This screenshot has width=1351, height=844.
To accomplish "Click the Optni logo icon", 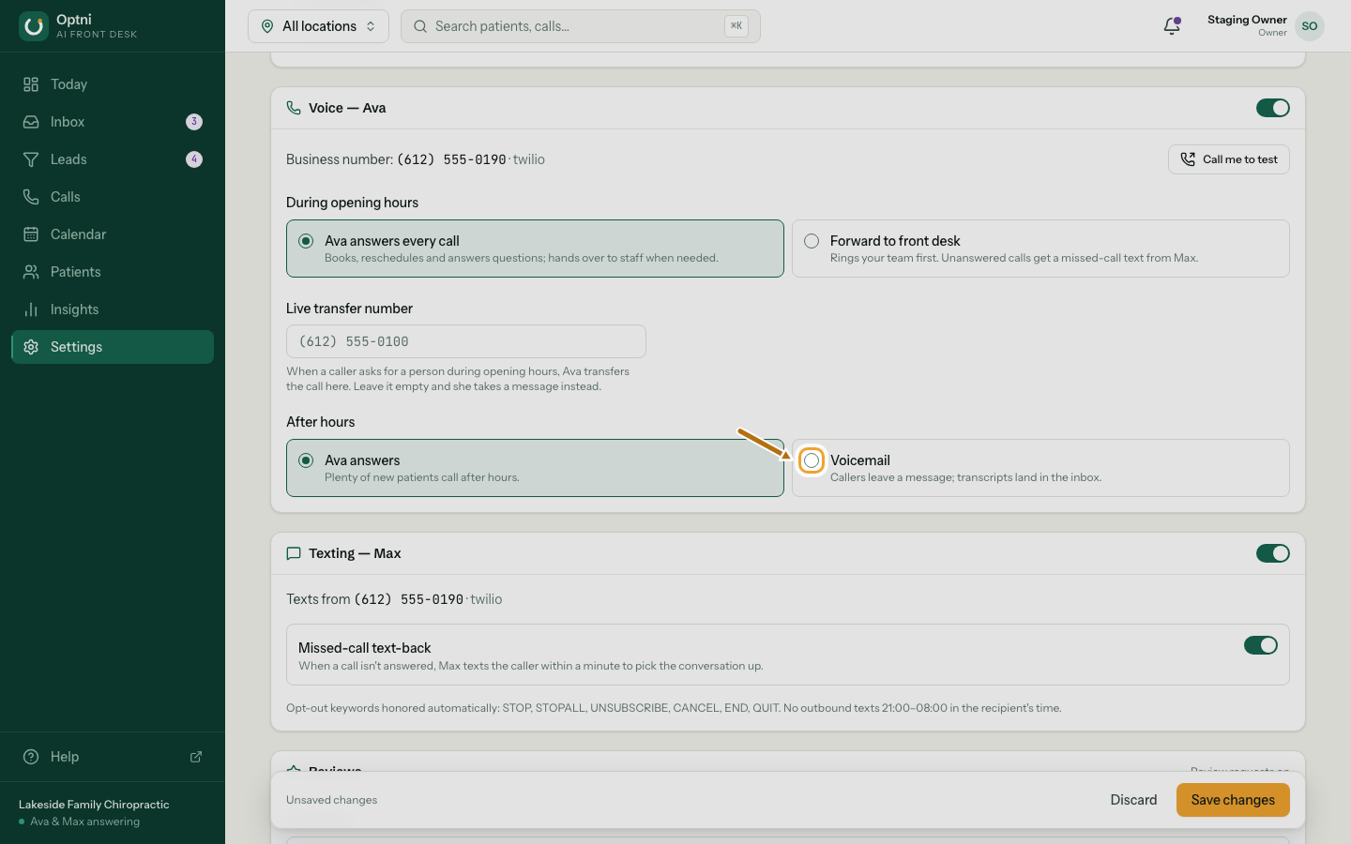I will click(x=34, y=26).
